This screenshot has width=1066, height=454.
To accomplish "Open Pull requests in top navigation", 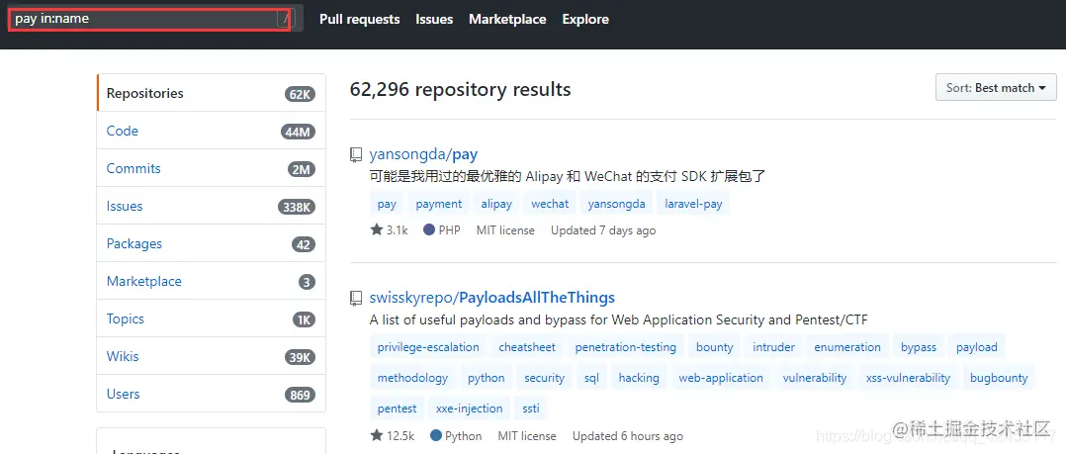I will (360, 20).
